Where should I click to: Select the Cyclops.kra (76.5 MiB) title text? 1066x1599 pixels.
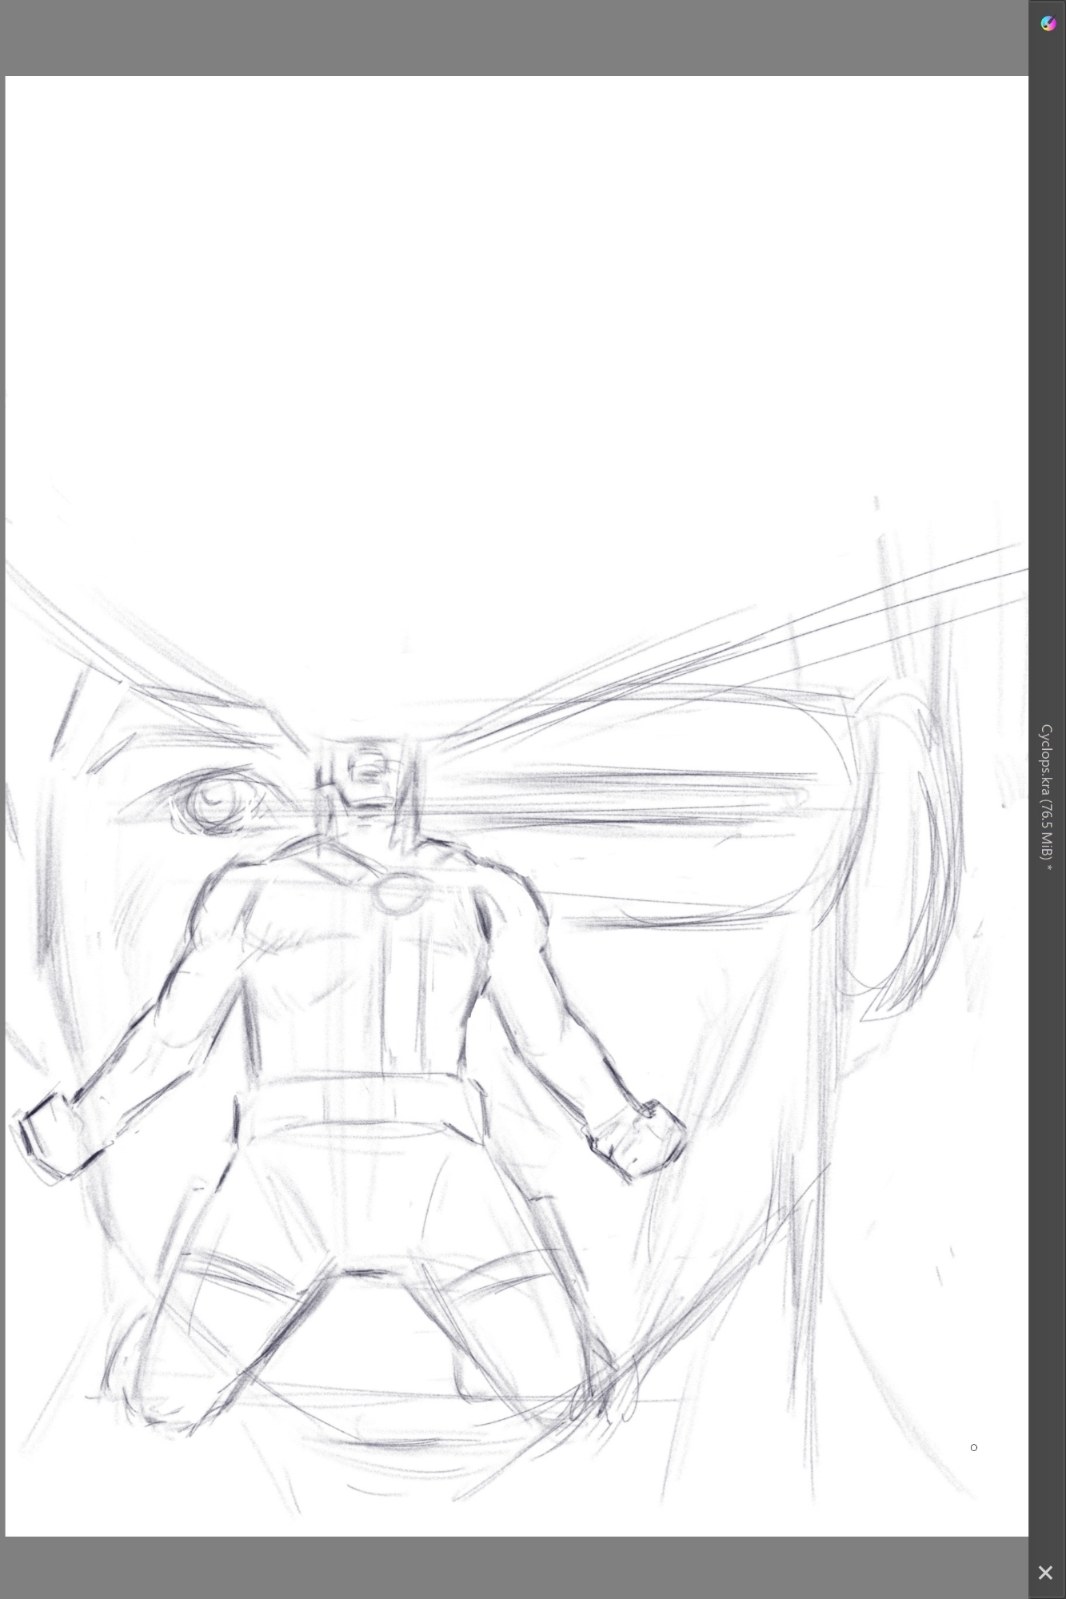coord(1046,796)
